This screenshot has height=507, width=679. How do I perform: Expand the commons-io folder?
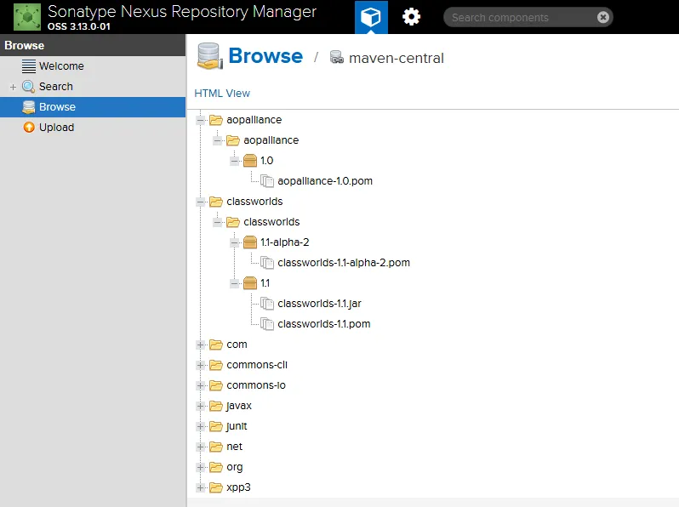pos(201,385)
